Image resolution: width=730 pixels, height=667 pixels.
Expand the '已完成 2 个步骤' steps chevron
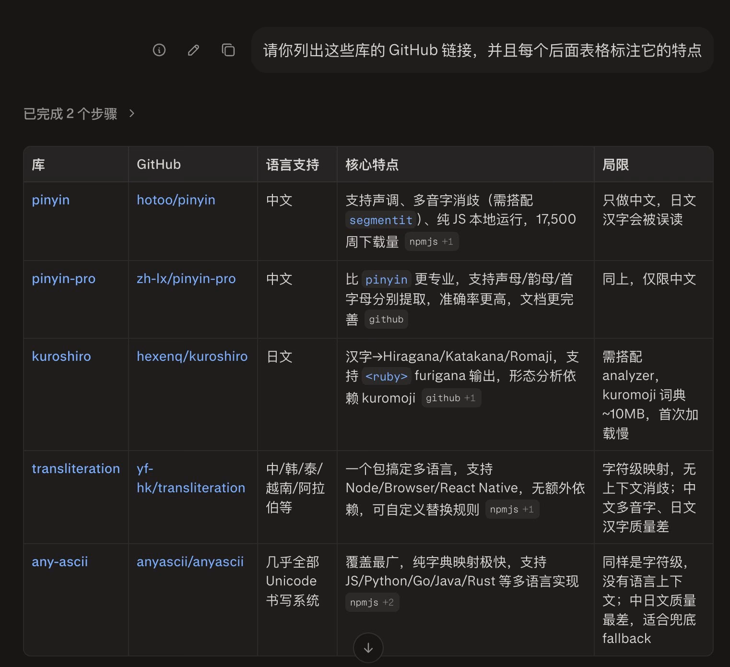pyautogui.click(x=132, y=114)
